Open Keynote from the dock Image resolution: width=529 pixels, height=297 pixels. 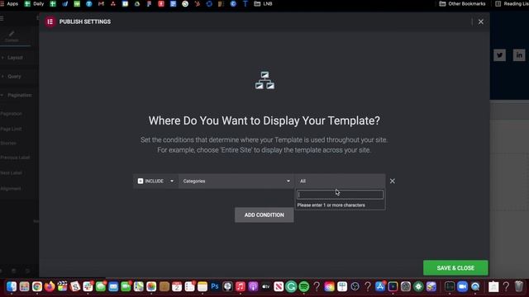342,286
